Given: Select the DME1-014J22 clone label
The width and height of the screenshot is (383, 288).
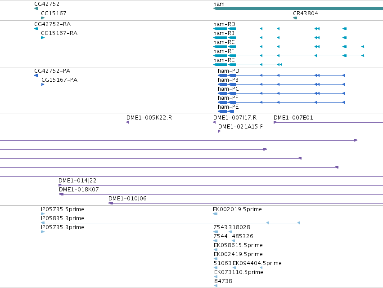Looking at the screenshot, I should pos(77,181).
